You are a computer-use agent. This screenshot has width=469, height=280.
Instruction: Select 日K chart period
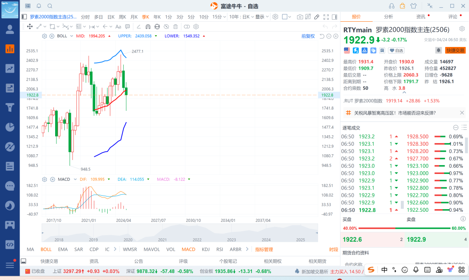pyautogui.click(x=111, y=17)
